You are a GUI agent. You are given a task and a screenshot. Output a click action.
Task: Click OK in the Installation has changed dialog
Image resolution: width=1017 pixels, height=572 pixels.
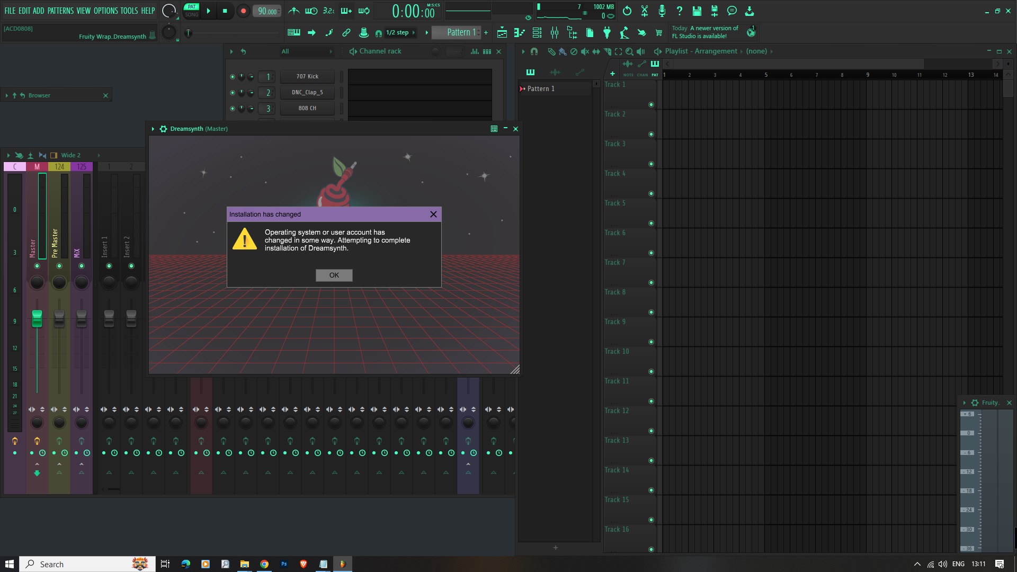click(334, 275)
